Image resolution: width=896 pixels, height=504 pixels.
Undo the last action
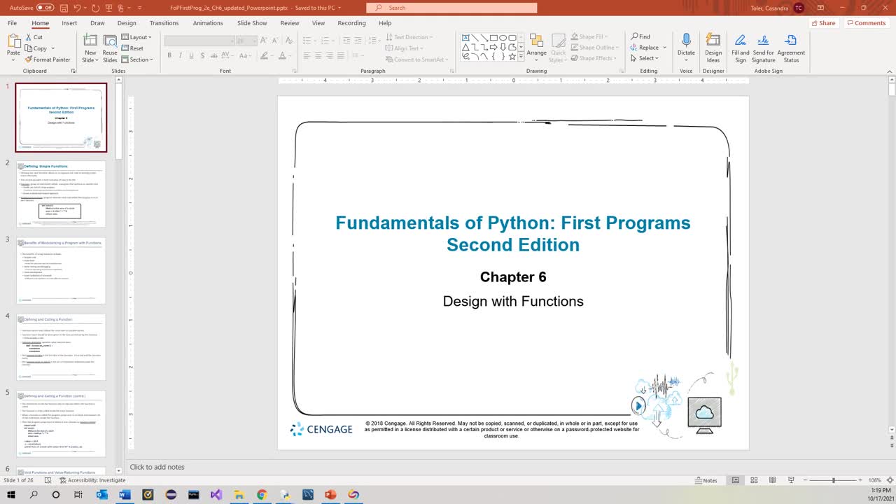click(78, 8)
